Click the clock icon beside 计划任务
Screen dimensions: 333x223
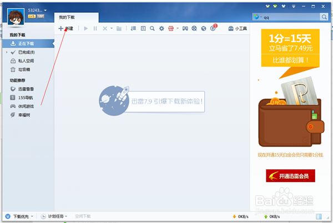tap(43, 216)
